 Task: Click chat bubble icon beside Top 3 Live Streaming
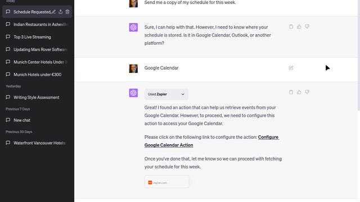pos(8,36)
